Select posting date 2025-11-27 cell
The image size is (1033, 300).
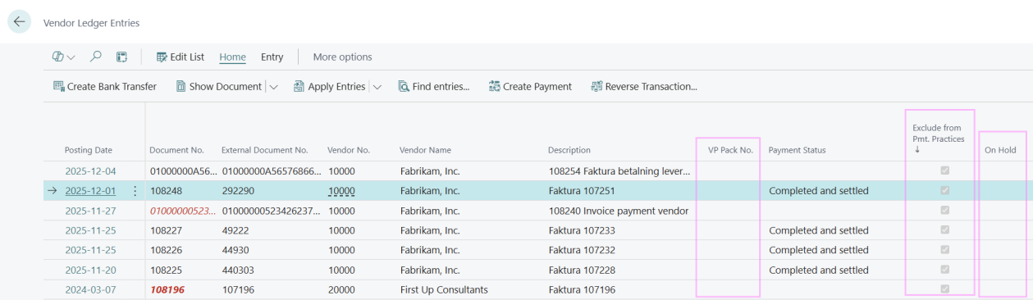pos(90,211)
